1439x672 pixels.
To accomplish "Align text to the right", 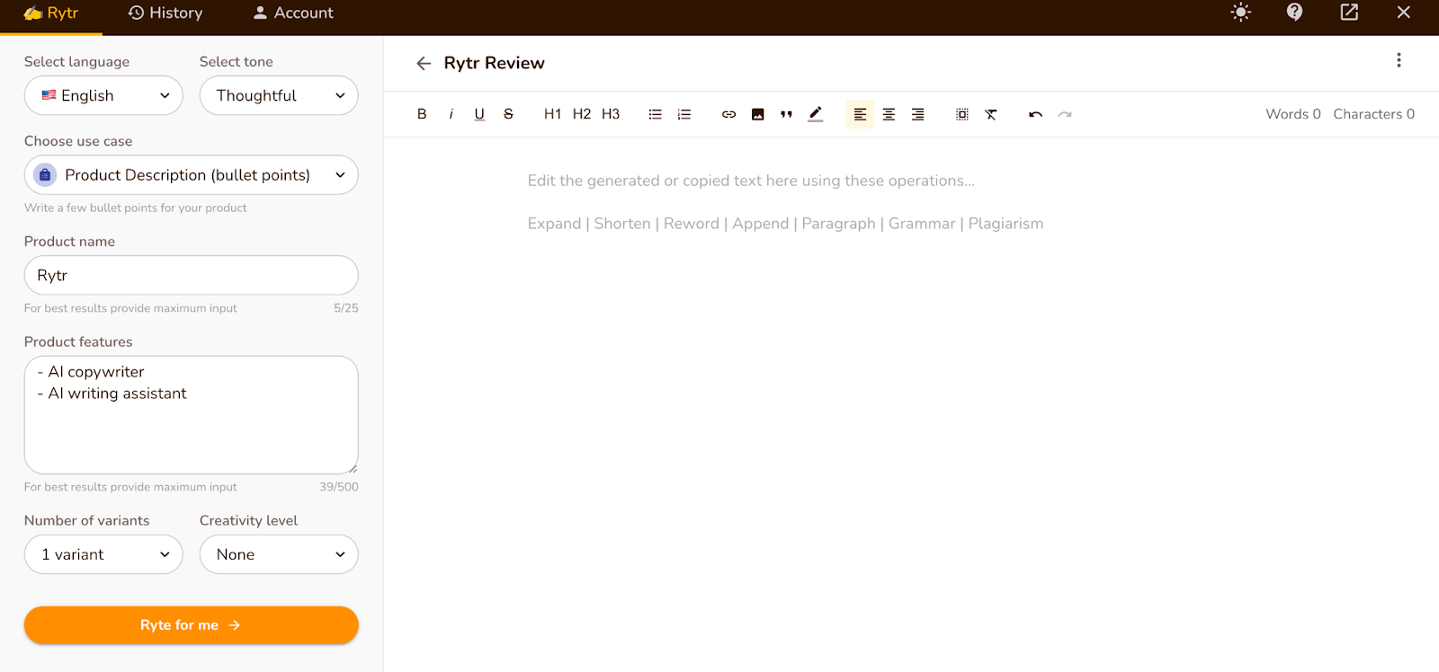I will coord(917,114).
